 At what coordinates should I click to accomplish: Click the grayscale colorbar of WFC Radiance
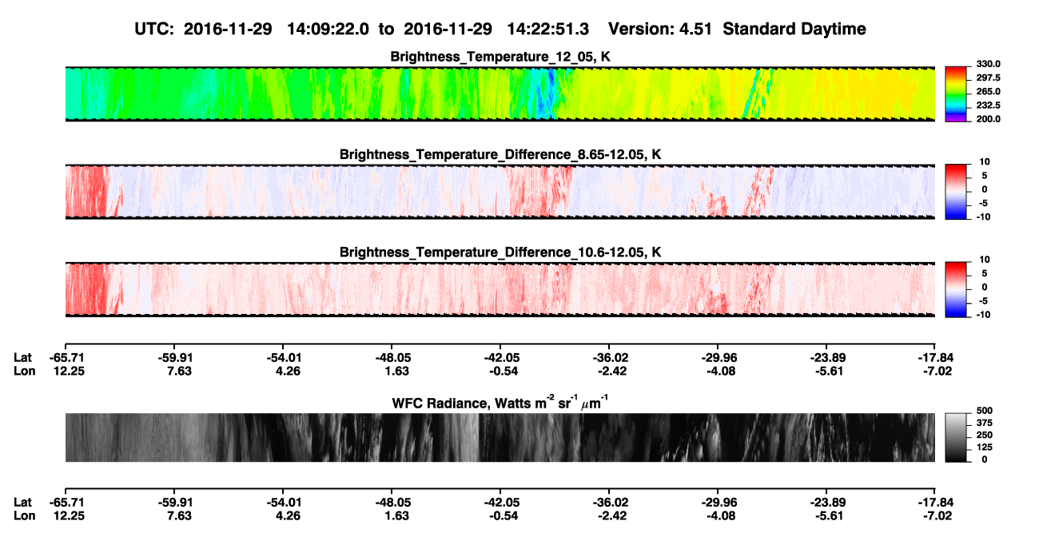[x=956, y=437]
